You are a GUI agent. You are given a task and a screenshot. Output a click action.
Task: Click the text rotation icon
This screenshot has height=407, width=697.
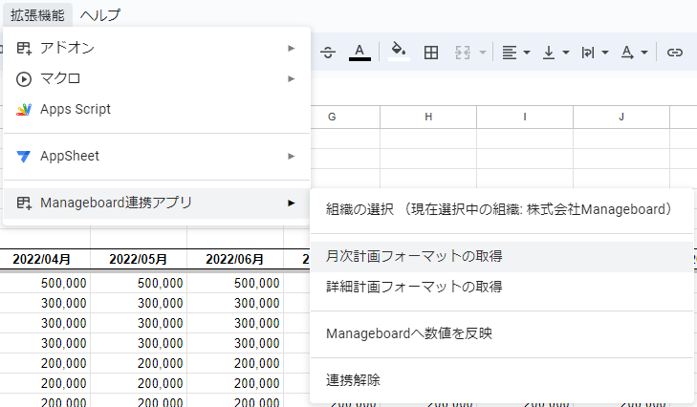(x=627, y=53)
